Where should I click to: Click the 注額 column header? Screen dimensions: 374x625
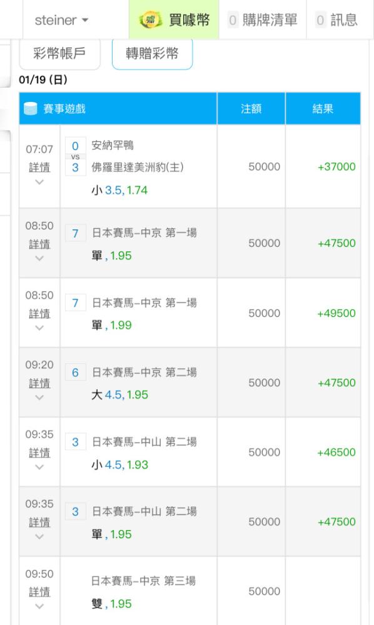pos(251,108)
